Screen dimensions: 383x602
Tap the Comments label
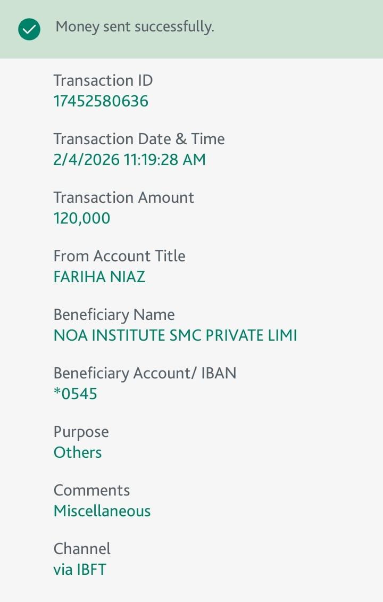(91, 490)
